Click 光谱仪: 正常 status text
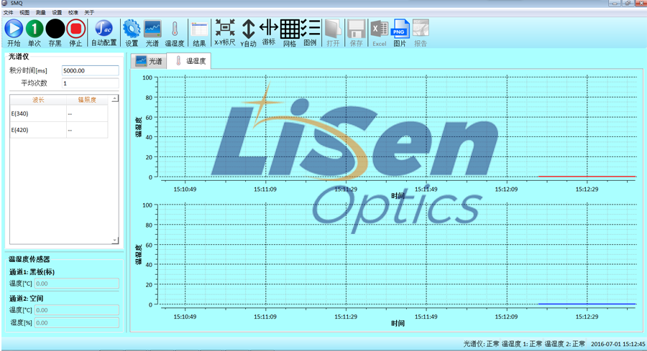647x351 pixels. tap(481, 344)
